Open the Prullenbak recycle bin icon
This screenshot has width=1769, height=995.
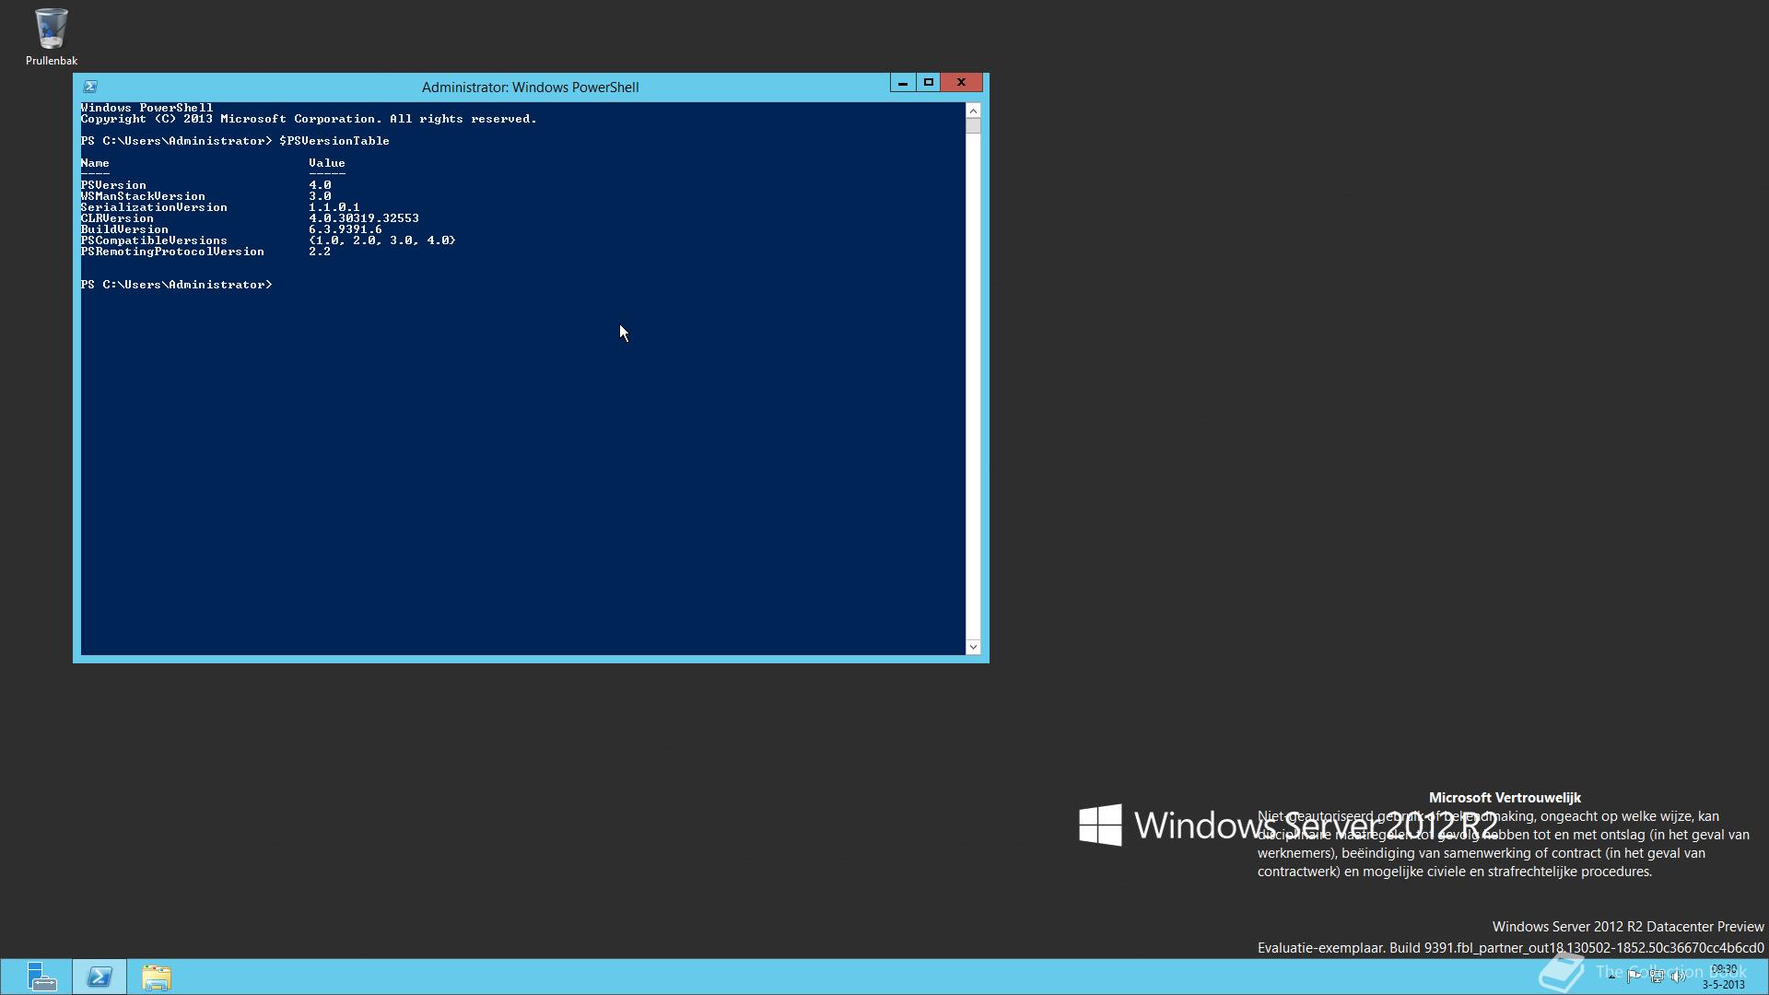[51, 37]
